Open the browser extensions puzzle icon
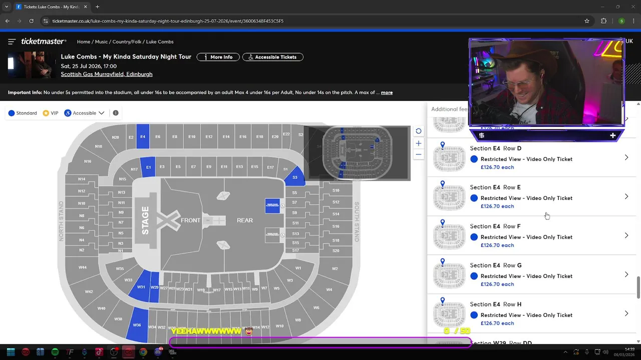641x360 pixels. [603, 21]
